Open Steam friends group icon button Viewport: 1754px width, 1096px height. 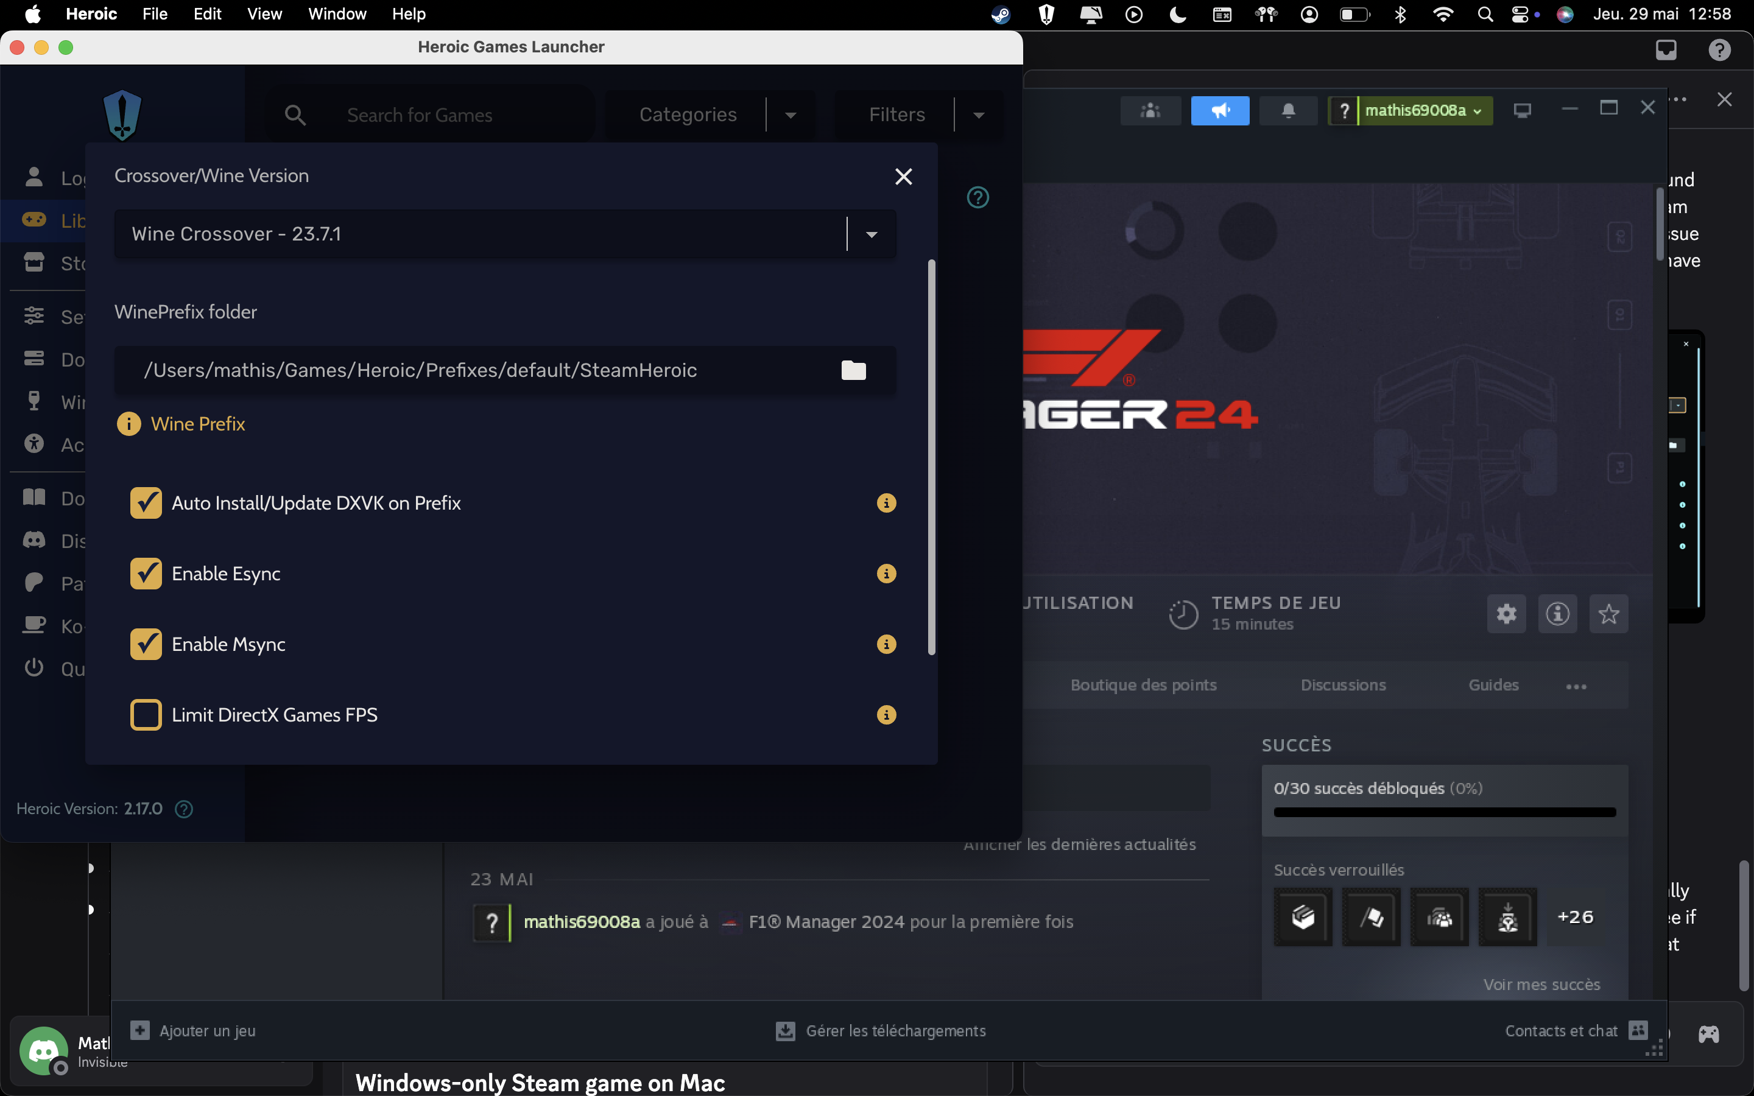tap(1150, 111)
